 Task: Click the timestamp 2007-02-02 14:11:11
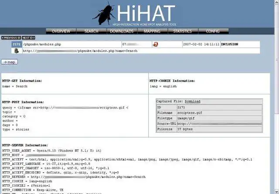(x=201, y=44)
